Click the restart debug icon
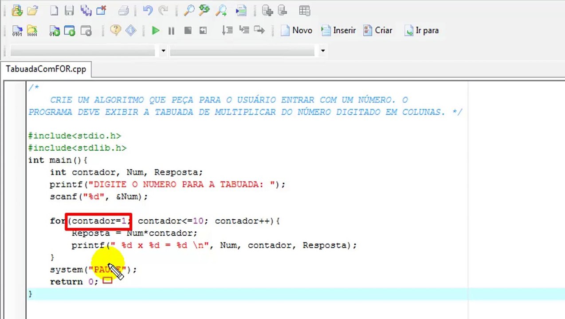 [203, 31]
